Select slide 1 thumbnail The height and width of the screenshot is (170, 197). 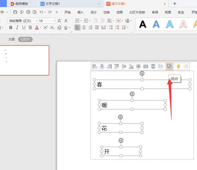coord(24,60)
